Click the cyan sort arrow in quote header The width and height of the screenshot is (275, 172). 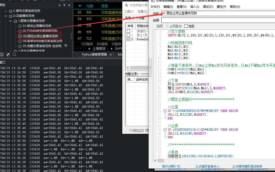pos(80,6)
